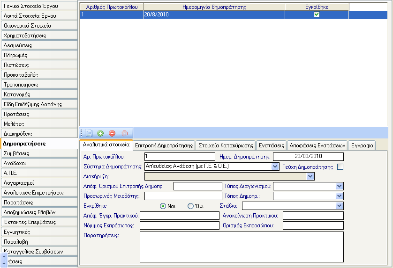Expand the Τόπος Δημοπρ. dropdown
Screen dimensions: 393x268
pyautogui.click(x=339, y=196)
